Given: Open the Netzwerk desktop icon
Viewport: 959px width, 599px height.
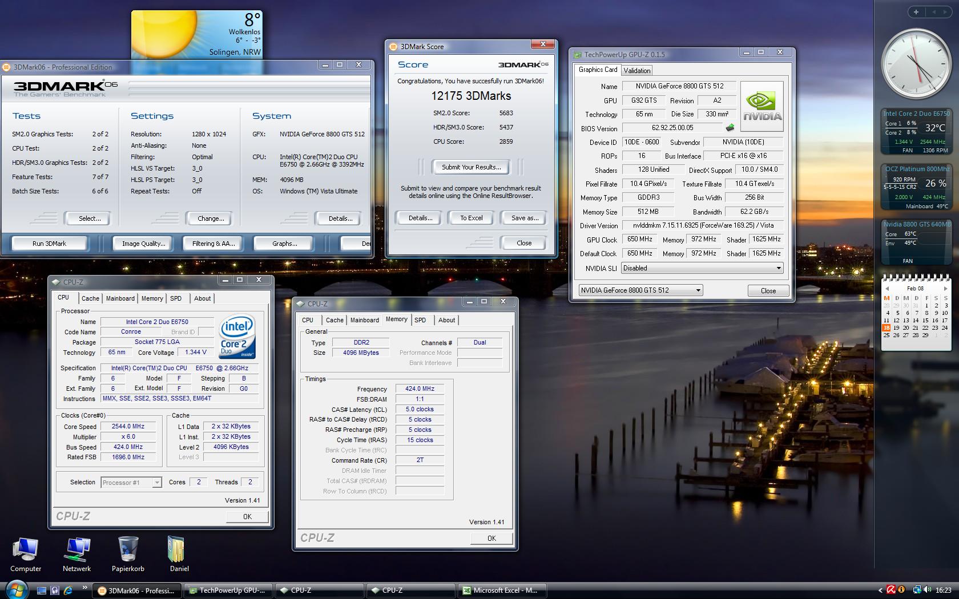Looking at the screenshot, I should tap(76, 551).
